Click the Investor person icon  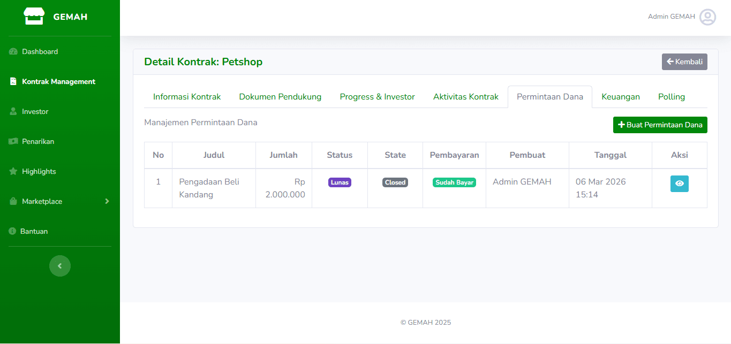pyautogui.click(x=13, y=112)
